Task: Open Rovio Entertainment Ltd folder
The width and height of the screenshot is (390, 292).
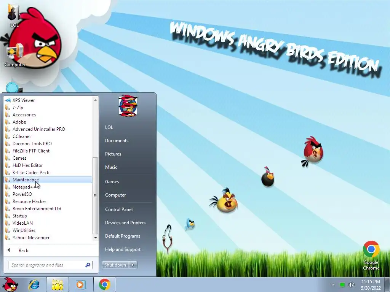Action: pos(48,209)
